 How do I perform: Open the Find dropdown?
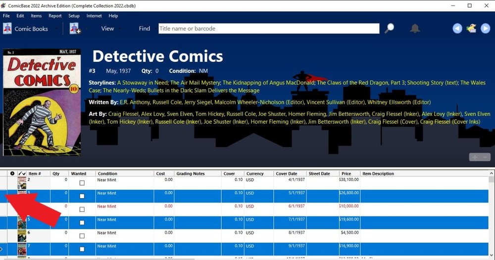(x=145, y=29)
